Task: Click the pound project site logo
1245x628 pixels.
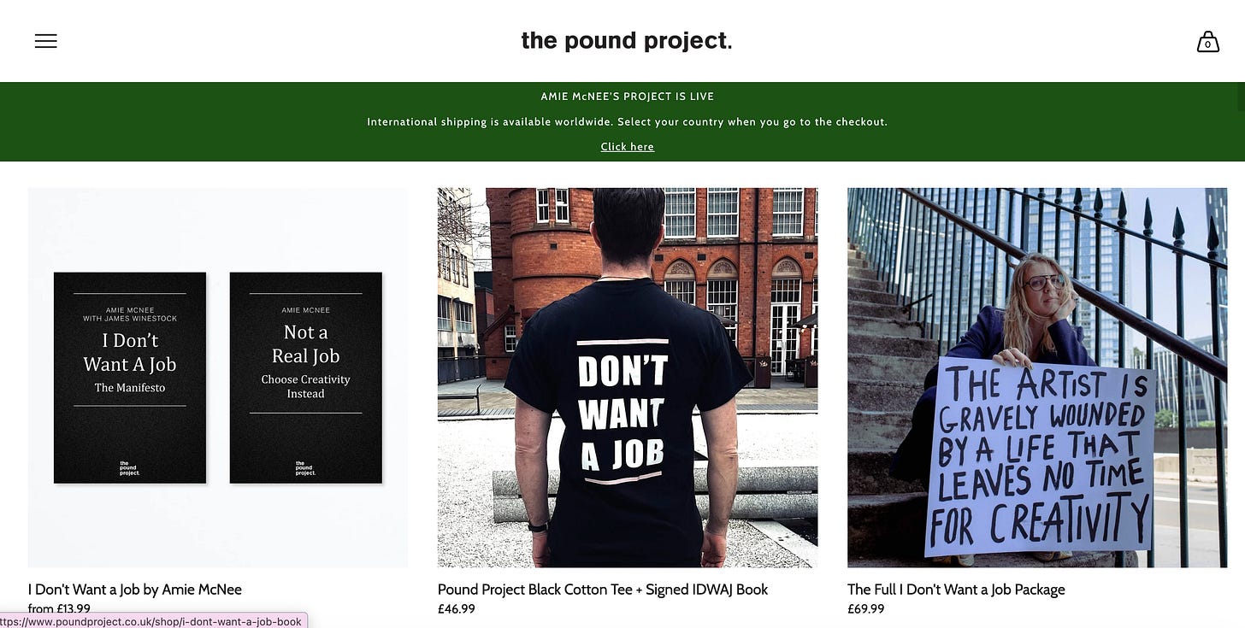Action: 627,40
